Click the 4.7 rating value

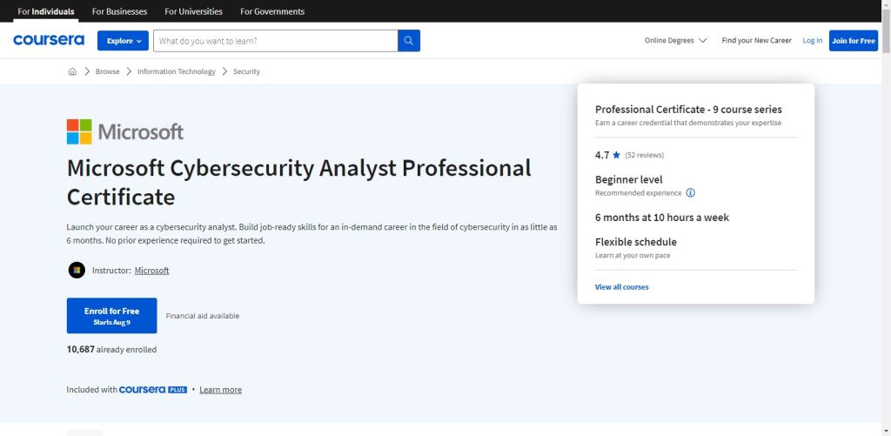click(x=602, y=155)
